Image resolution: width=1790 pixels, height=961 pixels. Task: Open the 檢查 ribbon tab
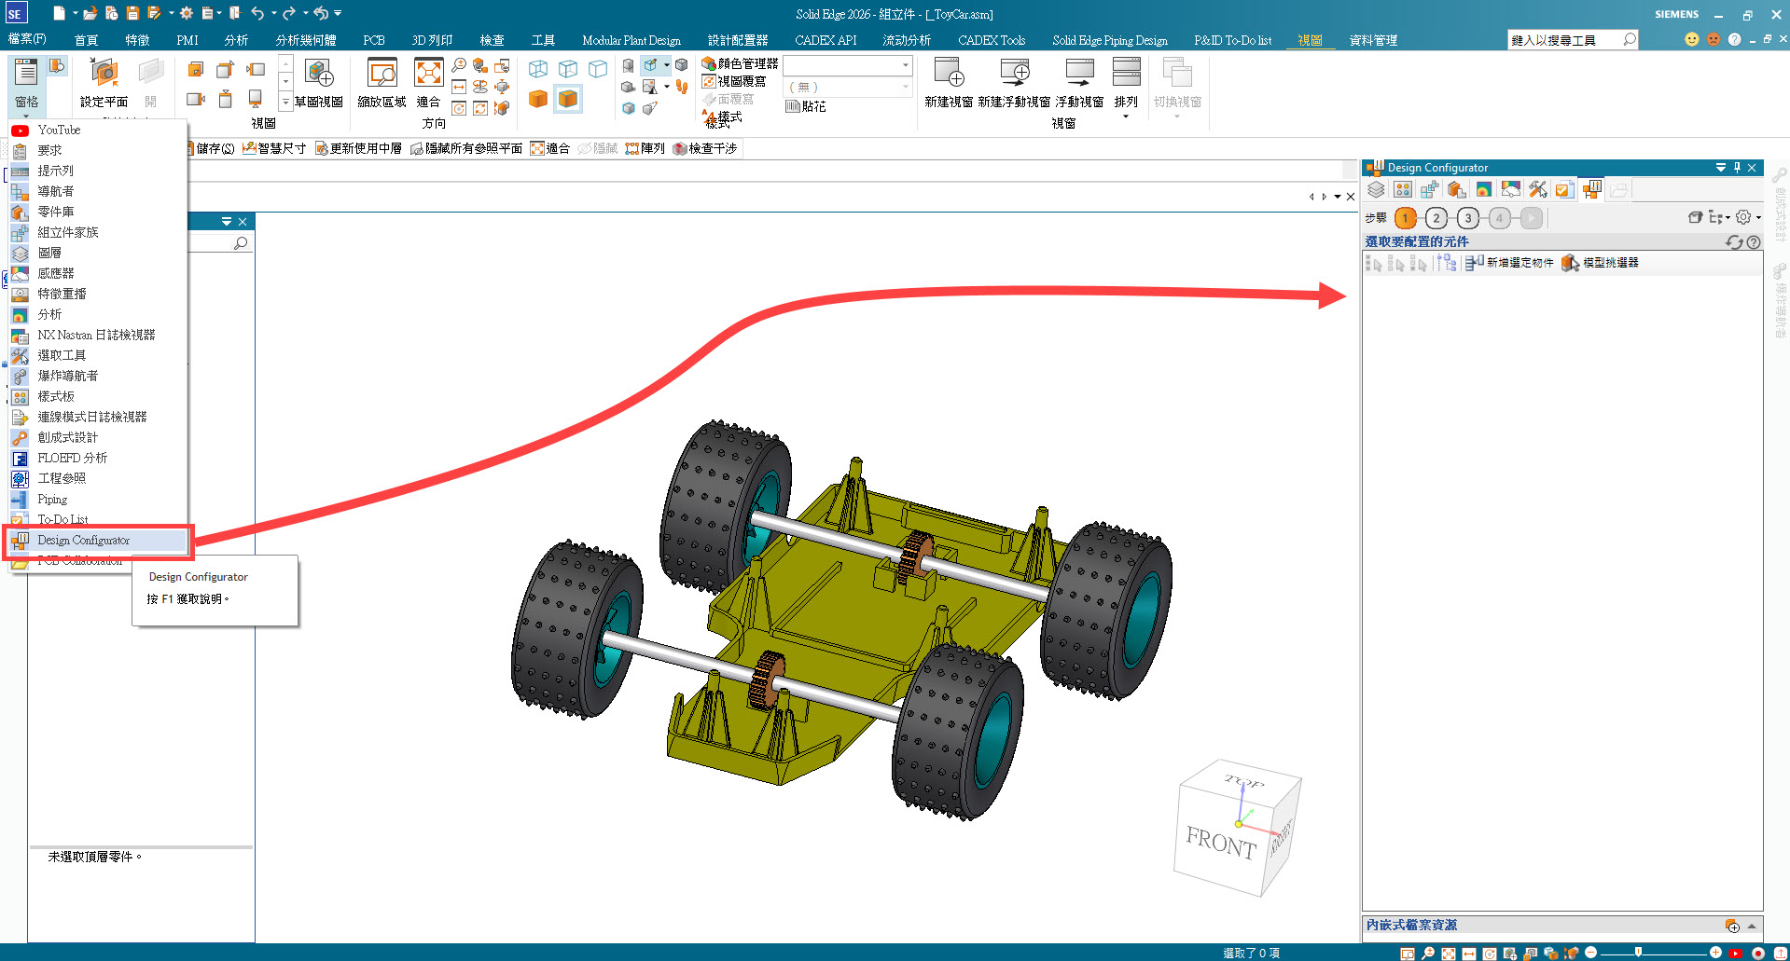[x=492, y=40]
